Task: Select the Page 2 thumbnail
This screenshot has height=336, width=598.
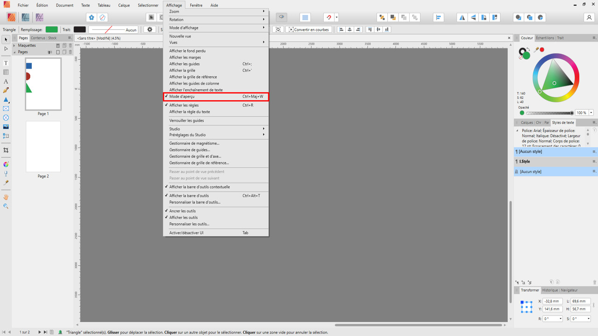Action: pos(43,147)
